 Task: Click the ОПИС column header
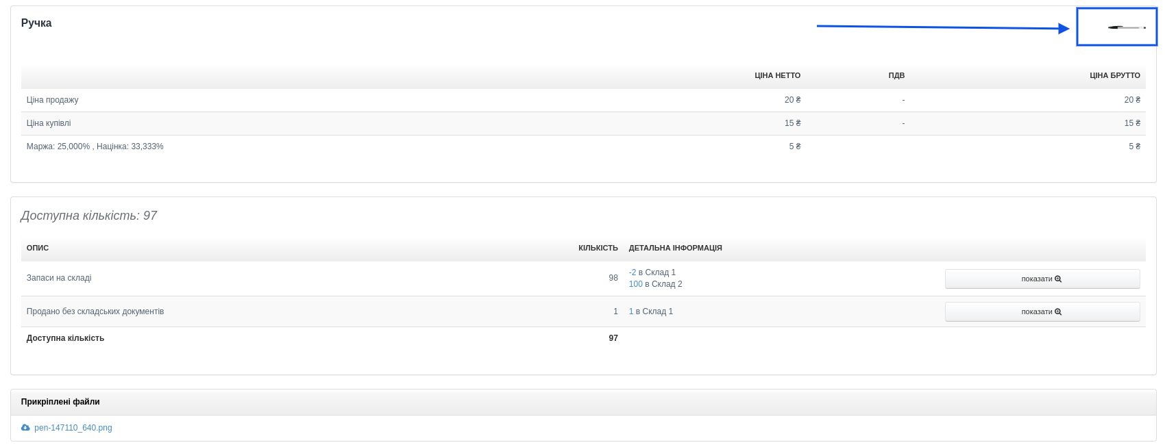click(38, 248)
